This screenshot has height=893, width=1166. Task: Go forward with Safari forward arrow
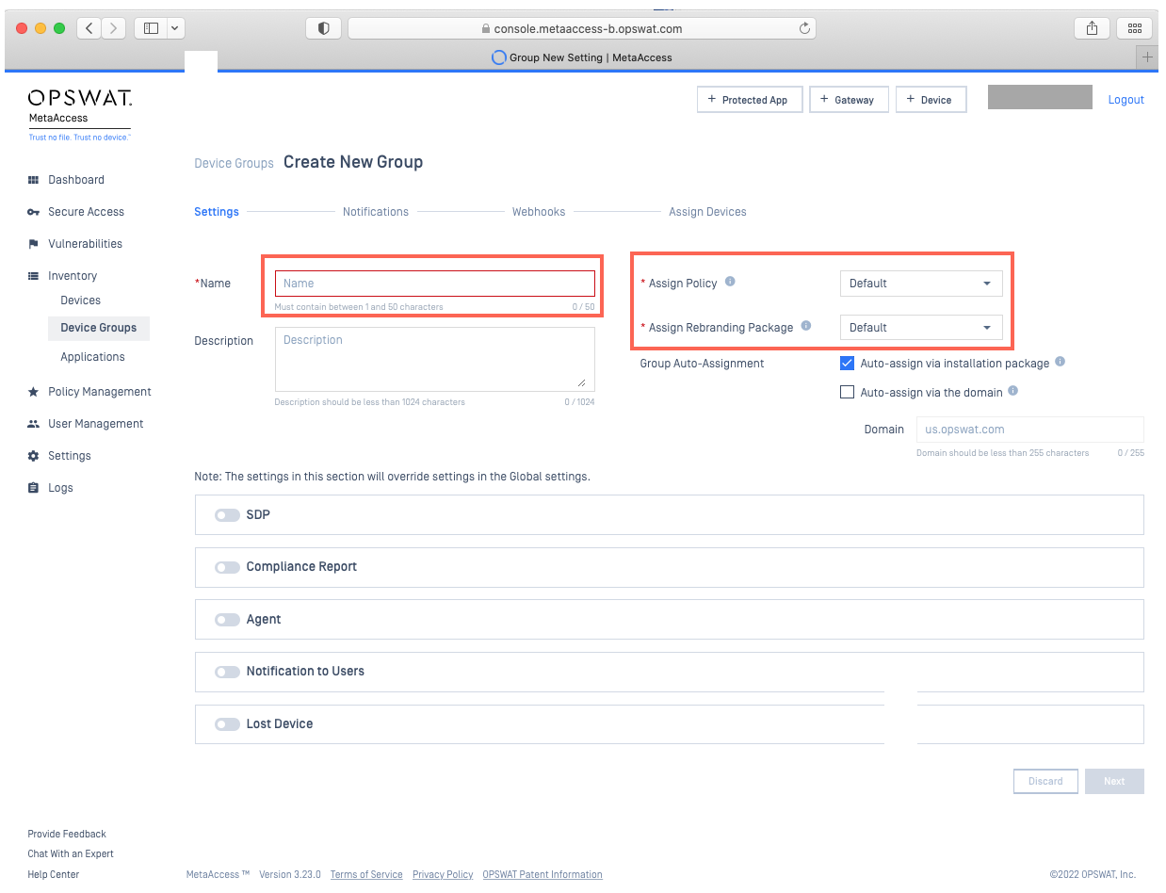point(113,28)
